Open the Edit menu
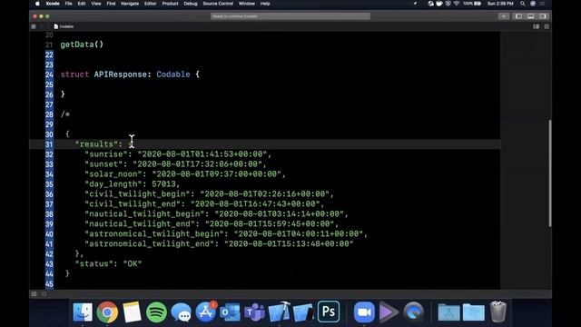The height and width of the screenshot is (327, 581). [82, 4]
